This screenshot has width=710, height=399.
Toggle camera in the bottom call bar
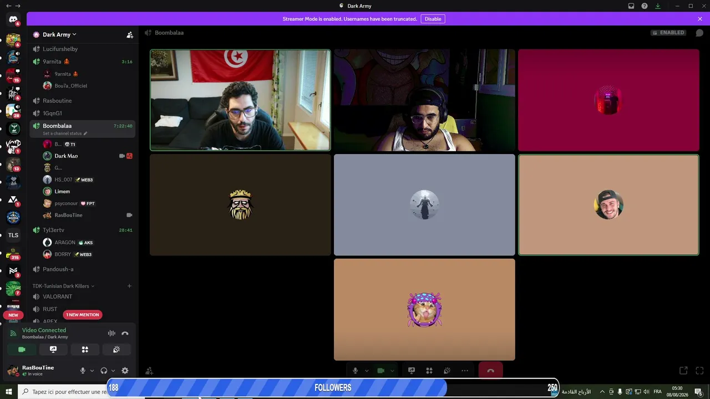(x=381, y=371)
